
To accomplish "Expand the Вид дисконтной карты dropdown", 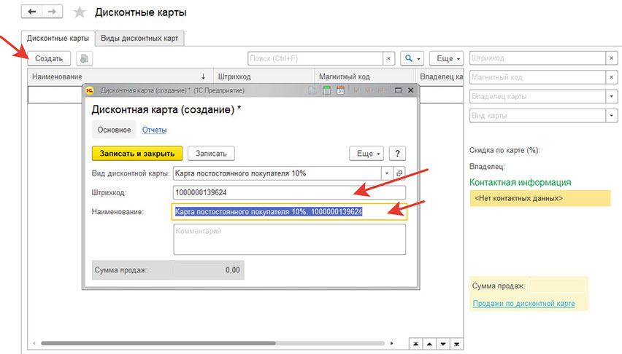I will [387, 173].
